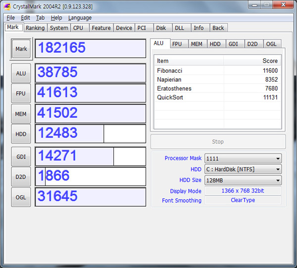Click the CrystalMark application icon in title bar
The width and height of the screenshot is (297, 268).
(7, 7)
